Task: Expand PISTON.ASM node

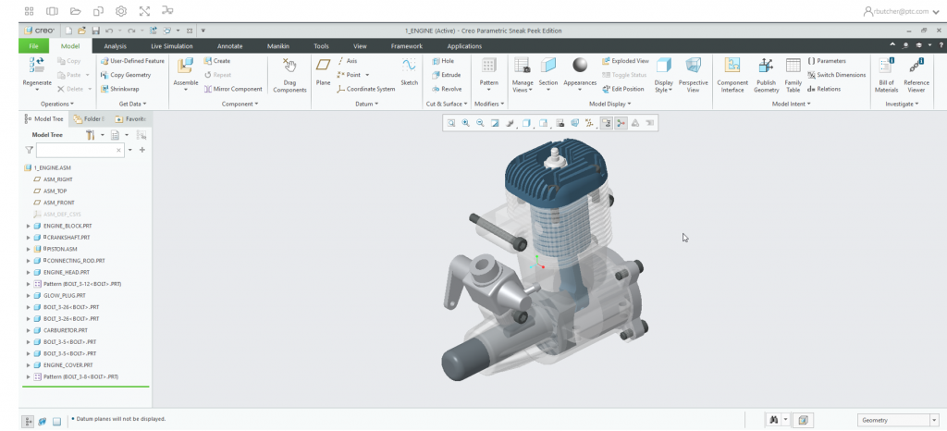Action: click(x=29, y=249)
